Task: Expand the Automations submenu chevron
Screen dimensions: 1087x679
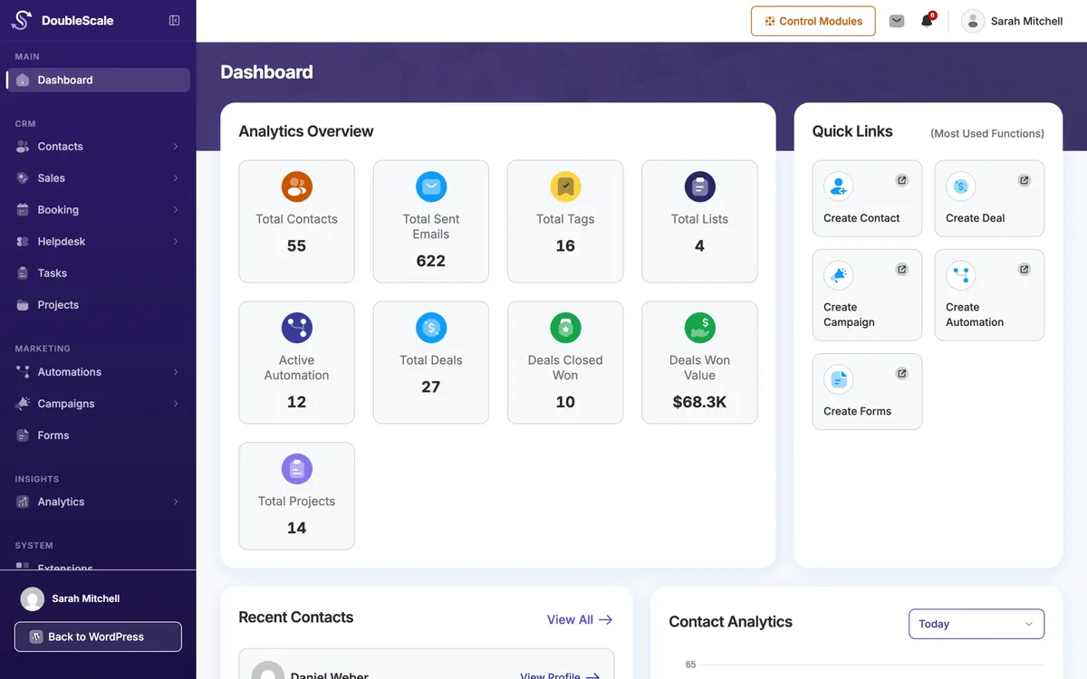Action: click(x=176, y=372)
